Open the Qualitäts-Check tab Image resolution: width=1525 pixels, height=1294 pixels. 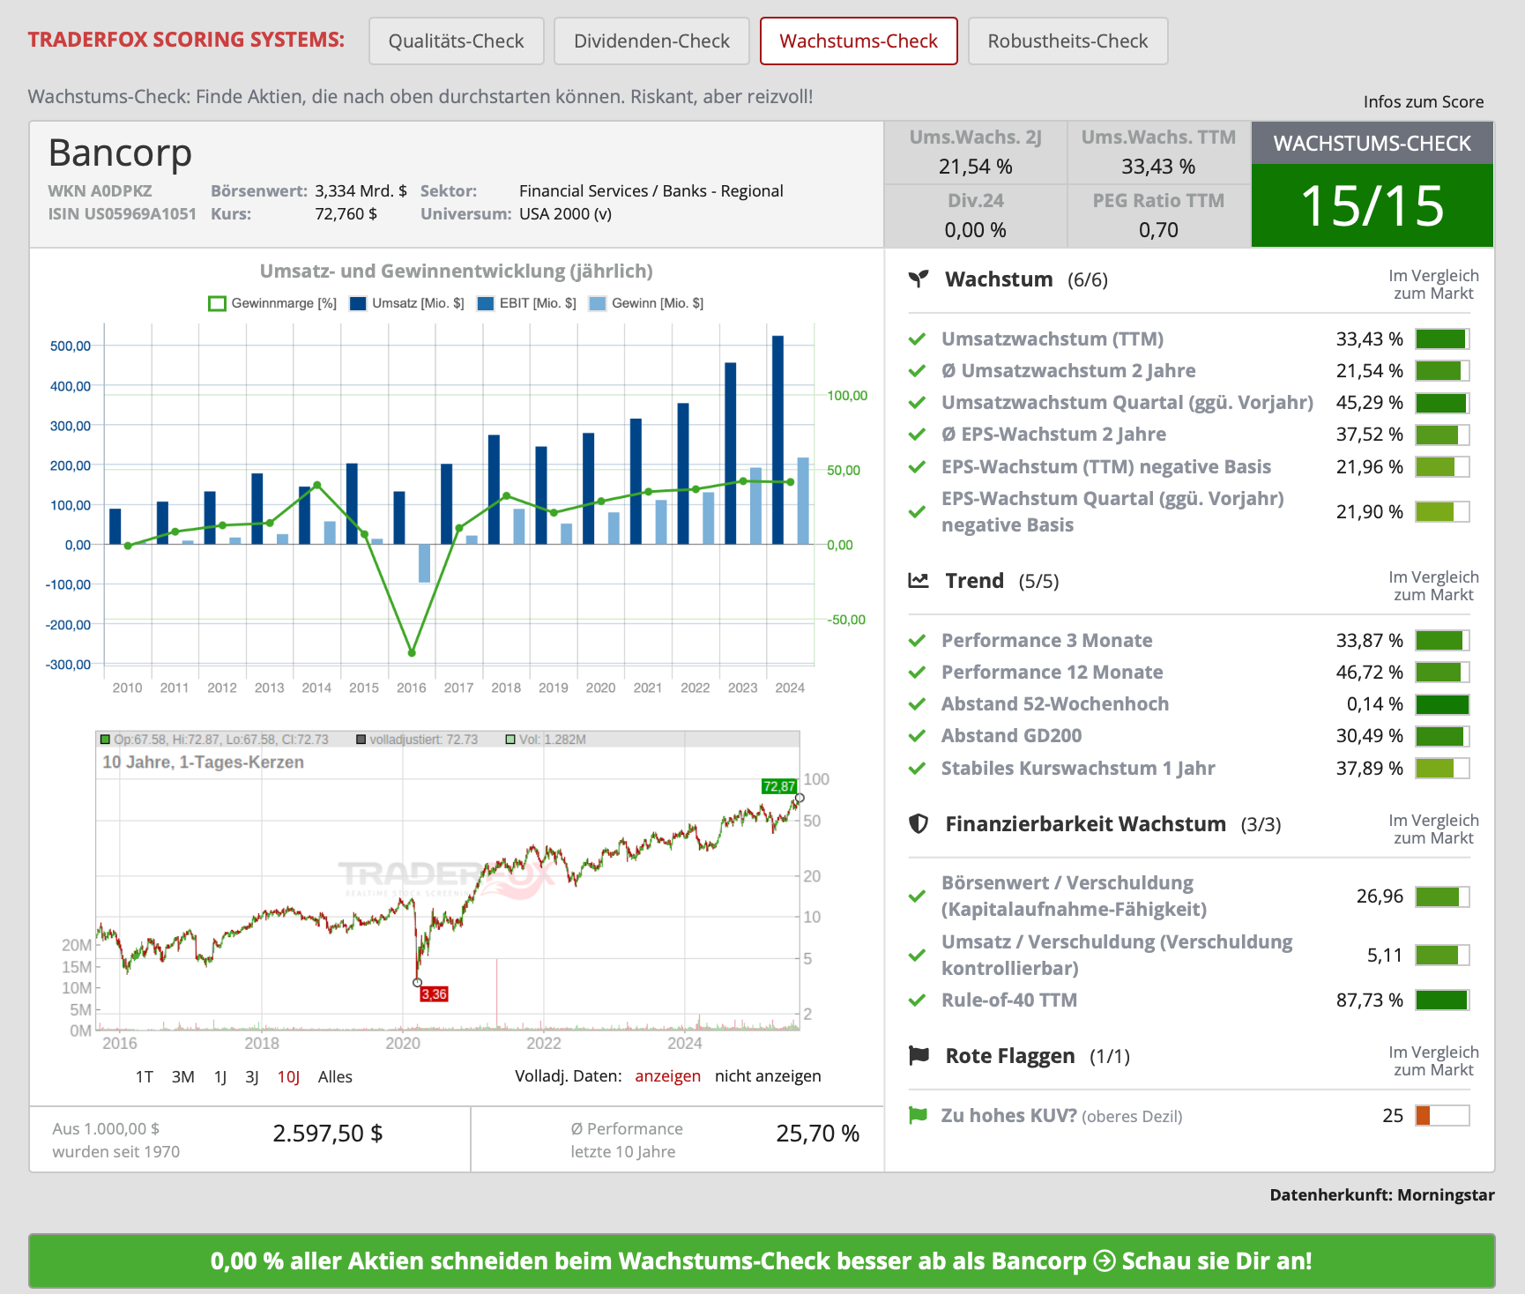coord(456,41)
